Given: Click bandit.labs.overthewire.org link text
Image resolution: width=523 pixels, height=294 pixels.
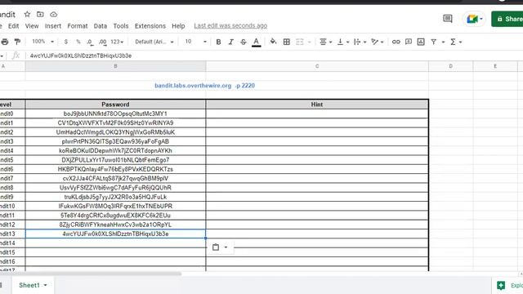Looking at the screenshot, I should click(193, 86).
